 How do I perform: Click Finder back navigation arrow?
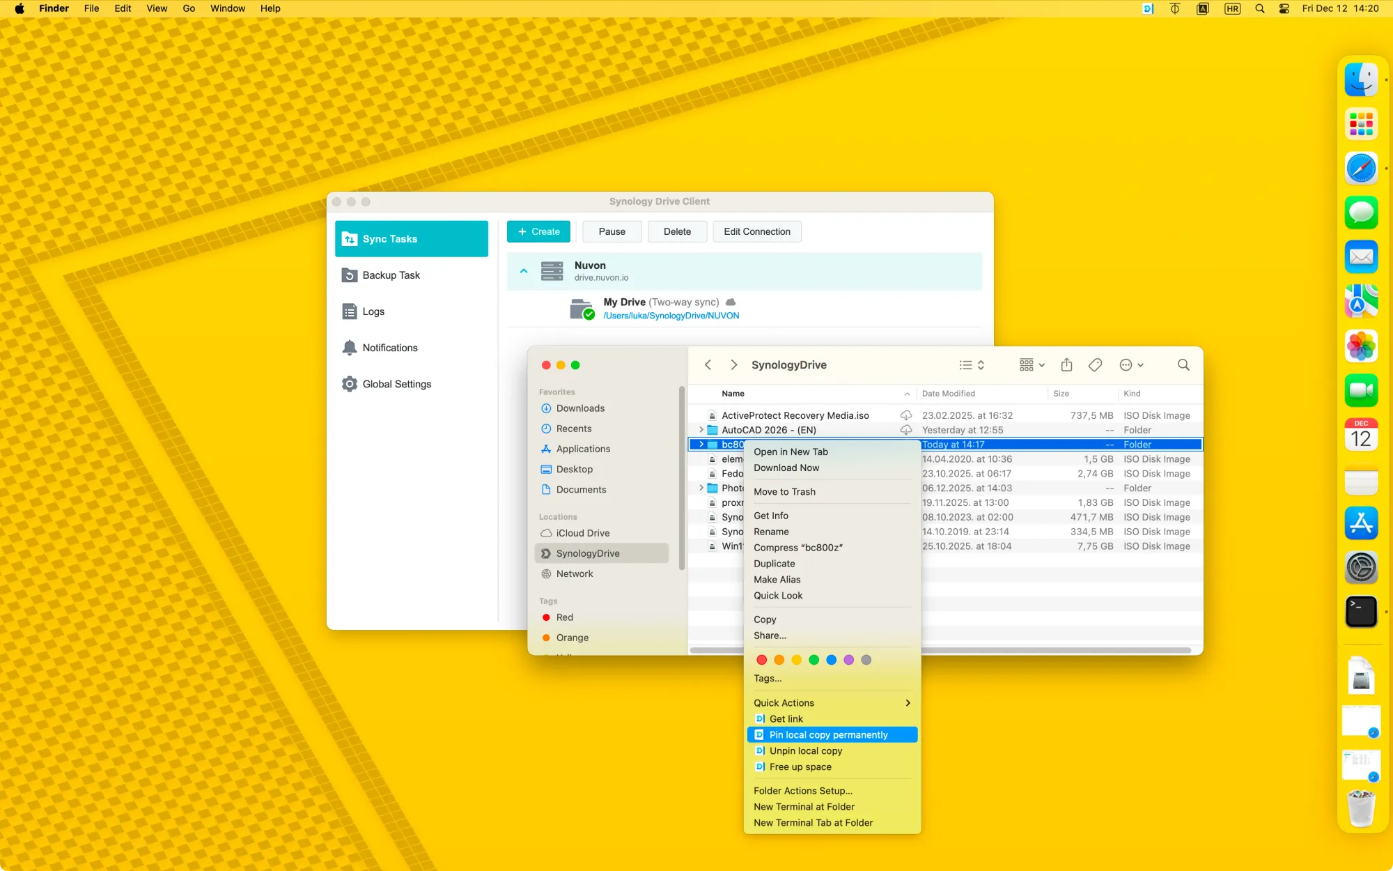pos(708,365)
